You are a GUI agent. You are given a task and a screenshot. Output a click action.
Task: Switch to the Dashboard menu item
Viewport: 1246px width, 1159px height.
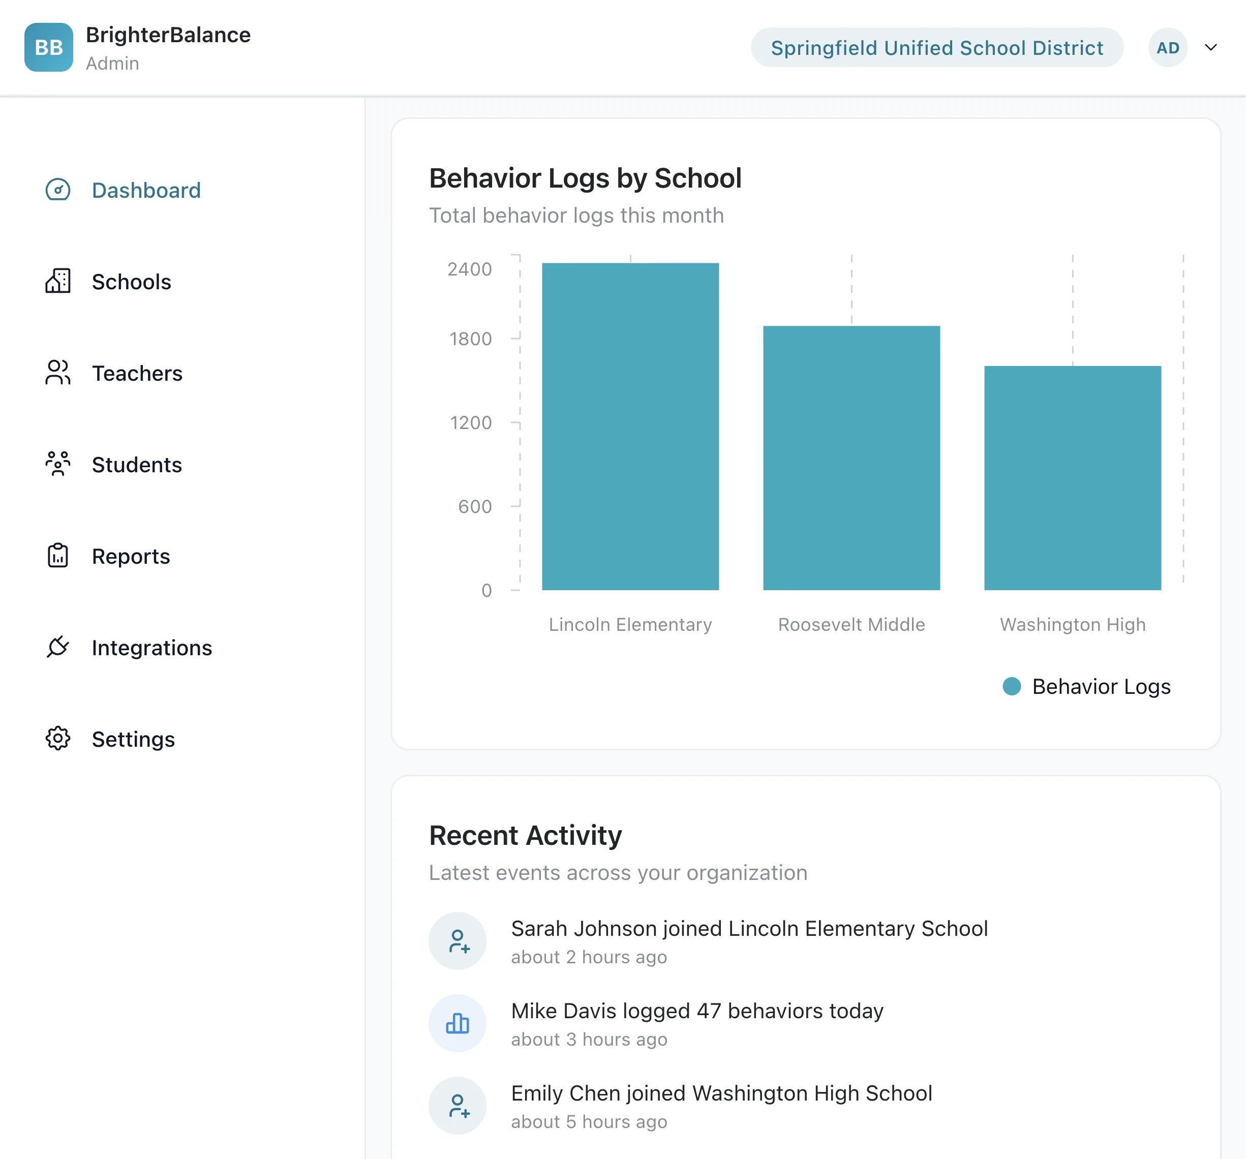pyautogui.click(x=146, y=190)
